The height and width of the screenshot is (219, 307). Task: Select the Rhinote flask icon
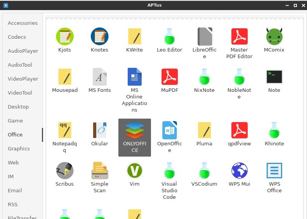[274, 130]
